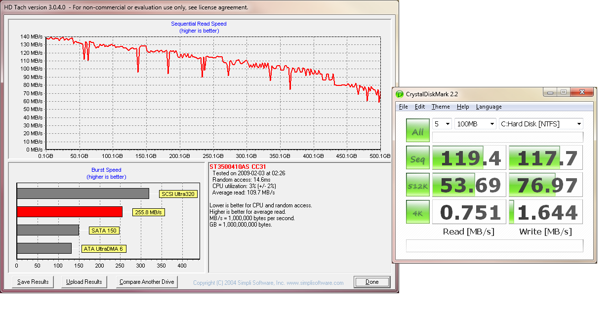The height and width of the screenshot is (309, 614).
Task: Click the Save Results button
Action: coord(33,282)
